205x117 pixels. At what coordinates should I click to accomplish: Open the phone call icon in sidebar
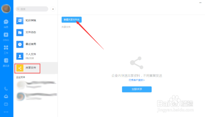(6, 89)
